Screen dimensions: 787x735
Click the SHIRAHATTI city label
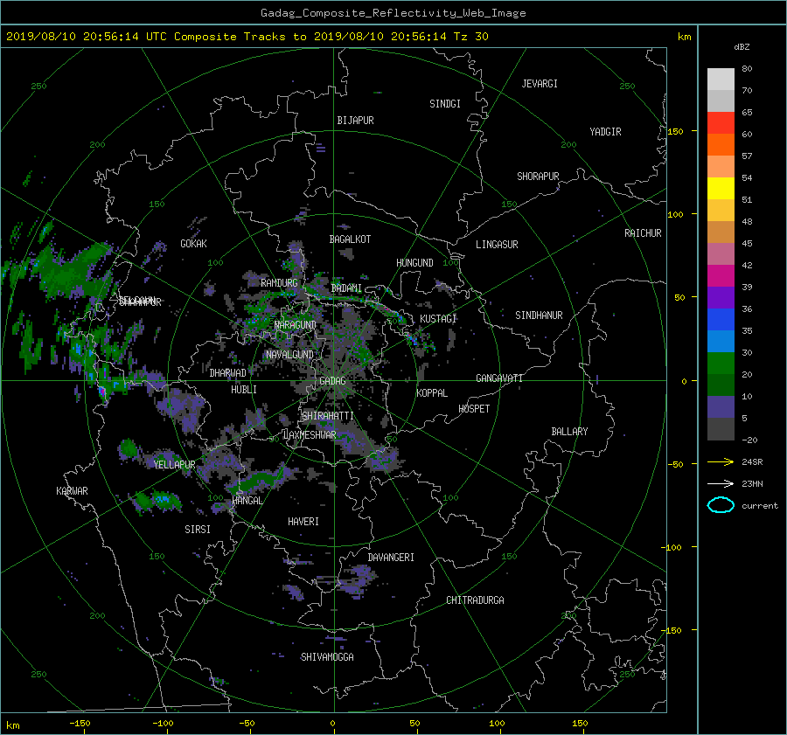tap(328, 416)
